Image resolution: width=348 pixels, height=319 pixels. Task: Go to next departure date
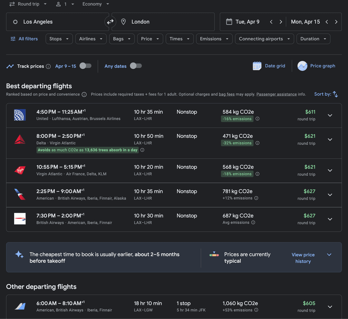pyautogui.click(x=281, y=22)
